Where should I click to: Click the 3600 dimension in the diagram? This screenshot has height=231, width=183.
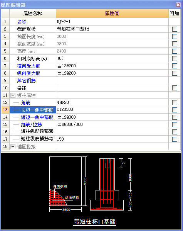tap(66, 210)
